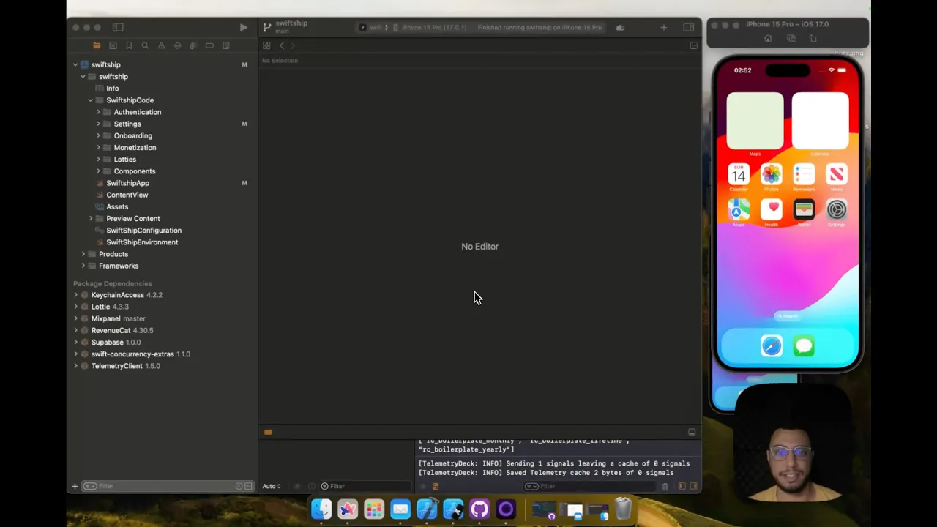This screenshot has height=527, width=937.
Task: Open GitHub Desktop from the Dock
Action: (x=479, y=509)
